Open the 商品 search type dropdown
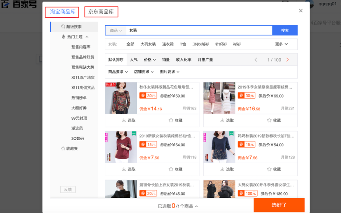 coord(116,30)
